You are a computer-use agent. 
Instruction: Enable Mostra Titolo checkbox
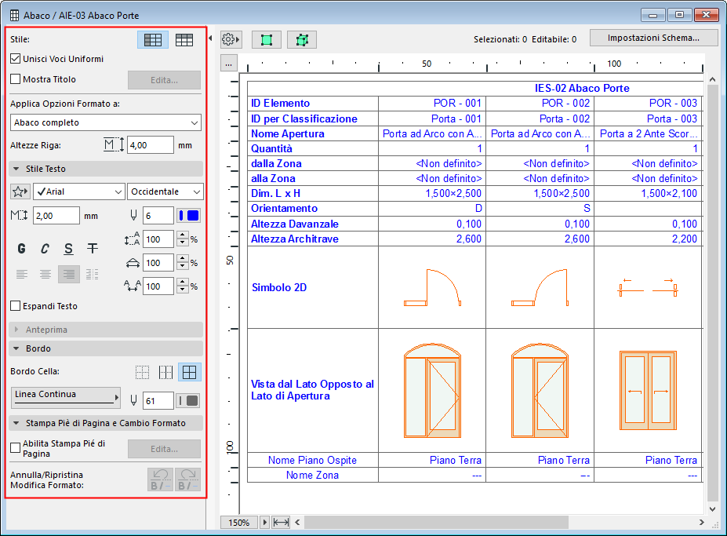tap(16, 79)
